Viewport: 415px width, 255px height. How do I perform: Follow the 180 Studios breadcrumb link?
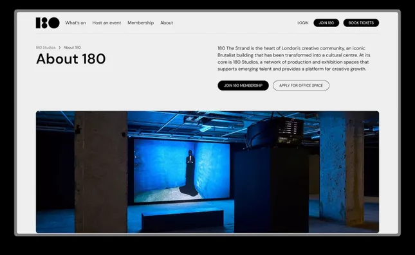46,48
